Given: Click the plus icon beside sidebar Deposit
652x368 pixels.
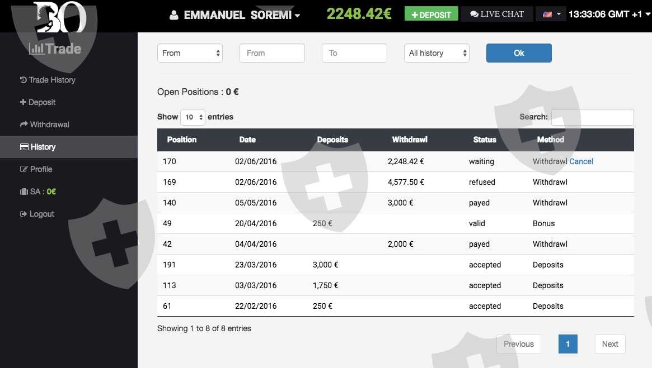Looking at the screenshot, I should pos(24,102).
